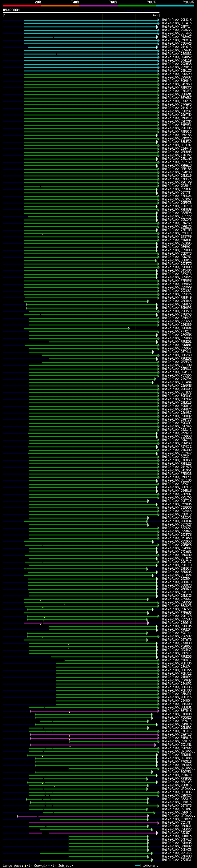This screenshot has width=197, height=868.
Task: Select label UniRef100_Q30GQ4
Action: 177,700
